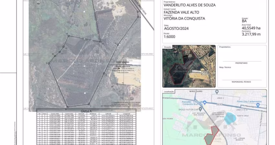The height and width of the screenshot is (145, 275).
Task: Click the Localização label
Action: point(169,92)
